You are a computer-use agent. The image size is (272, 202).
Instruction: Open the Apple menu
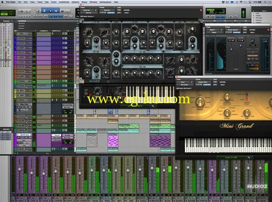2,2
